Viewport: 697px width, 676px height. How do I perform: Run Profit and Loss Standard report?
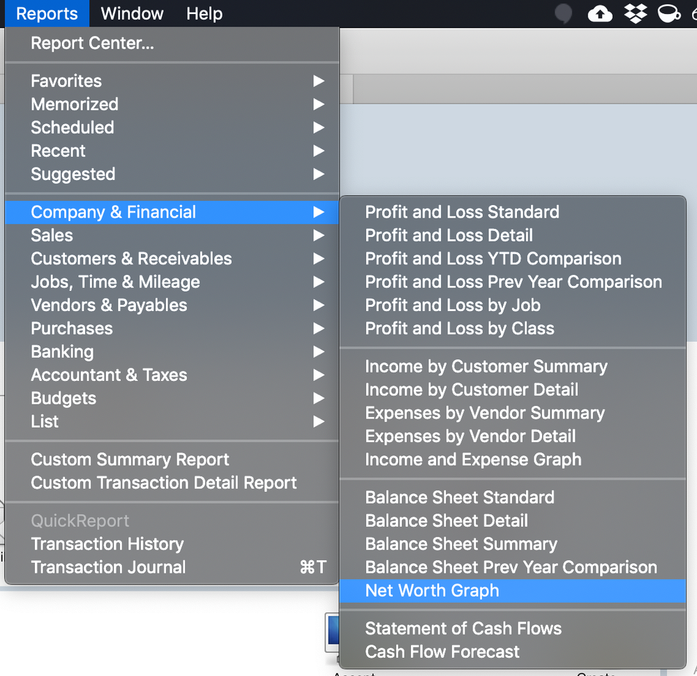[513, 212]
